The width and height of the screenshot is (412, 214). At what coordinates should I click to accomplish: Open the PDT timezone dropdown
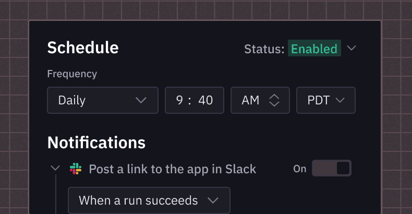point(325,100)
